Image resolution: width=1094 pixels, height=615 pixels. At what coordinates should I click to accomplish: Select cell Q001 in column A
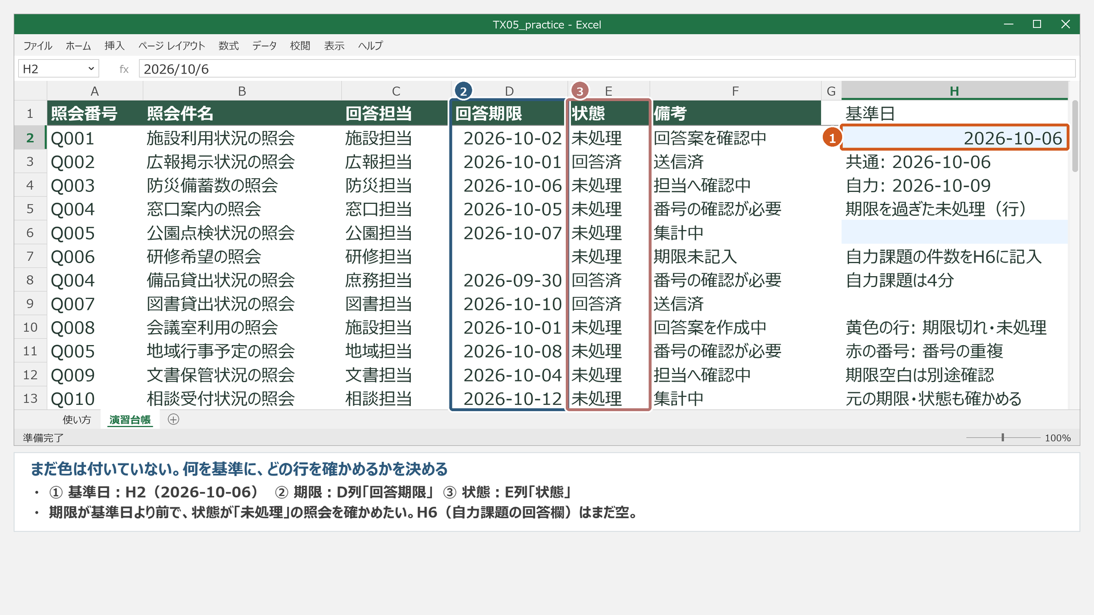pos(95,138)
